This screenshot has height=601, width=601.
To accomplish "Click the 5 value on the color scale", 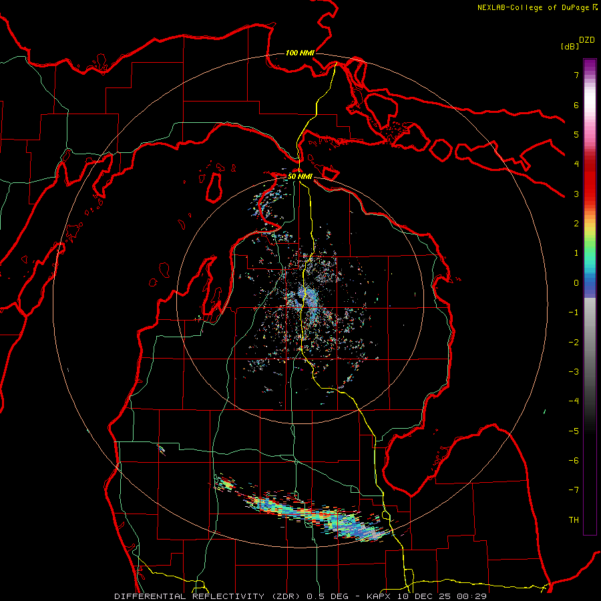I will pos(576,134).
